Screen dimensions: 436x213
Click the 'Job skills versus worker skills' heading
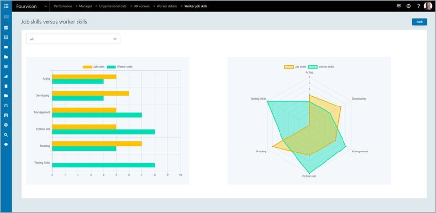(54, 22)
